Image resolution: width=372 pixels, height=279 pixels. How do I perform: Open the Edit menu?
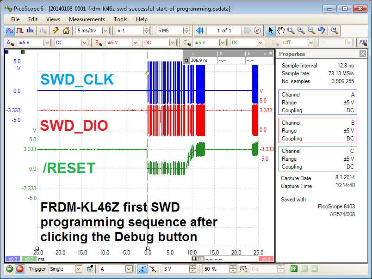pyautogui.click(x=33, y=19)
